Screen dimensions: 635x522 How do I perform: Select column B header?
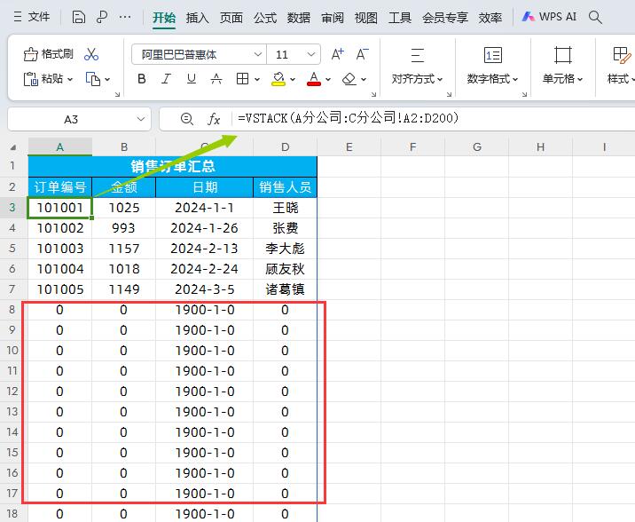[x=124, y=146]
